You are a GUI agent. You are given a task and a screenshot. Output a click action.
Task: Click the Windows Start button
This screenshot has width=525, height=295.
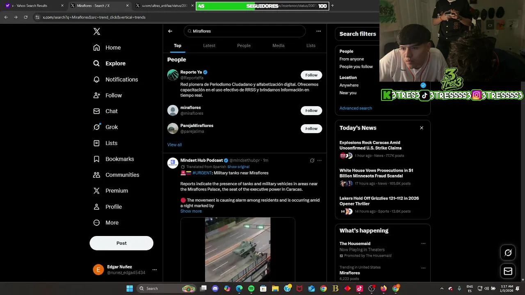[130, 288]
